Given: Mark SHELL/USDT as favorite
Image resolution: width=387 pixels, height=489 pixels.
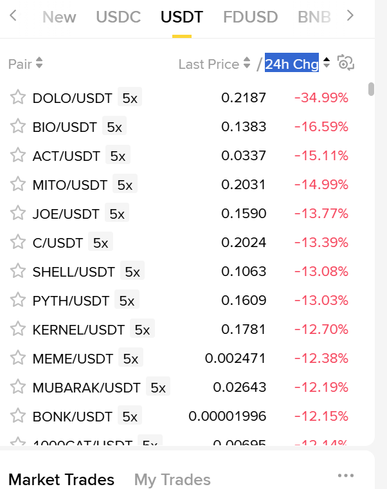Looking at the screenshot, I should tap(18, 272).
